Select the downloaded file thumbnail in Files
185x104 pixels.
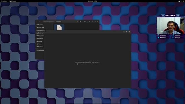(59, 27)
